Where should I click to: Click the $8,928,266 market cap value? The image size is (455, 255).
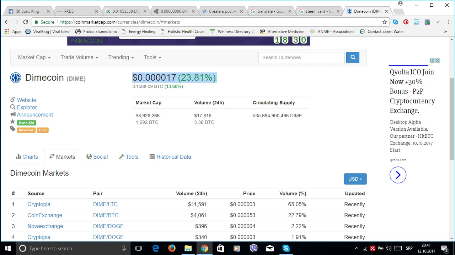148,115
